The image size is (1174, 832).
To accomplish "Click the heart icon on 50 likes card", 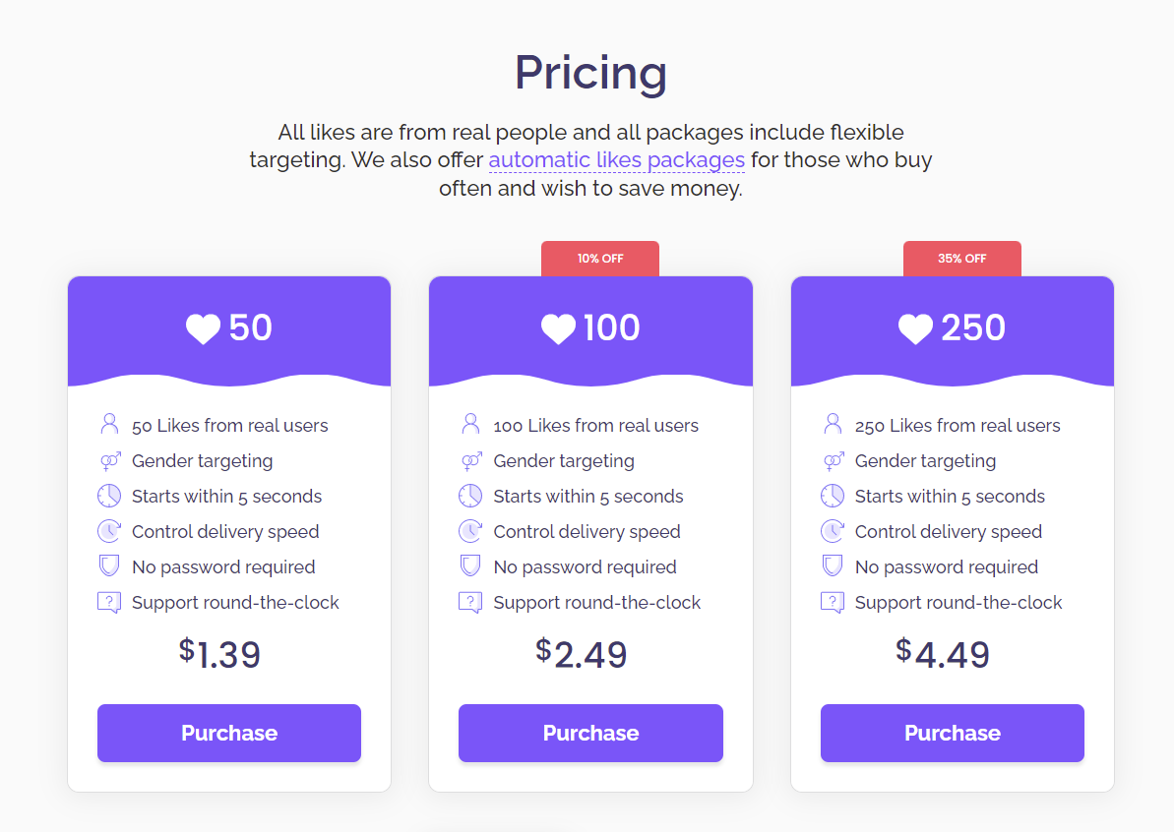I will click(203, 329).
